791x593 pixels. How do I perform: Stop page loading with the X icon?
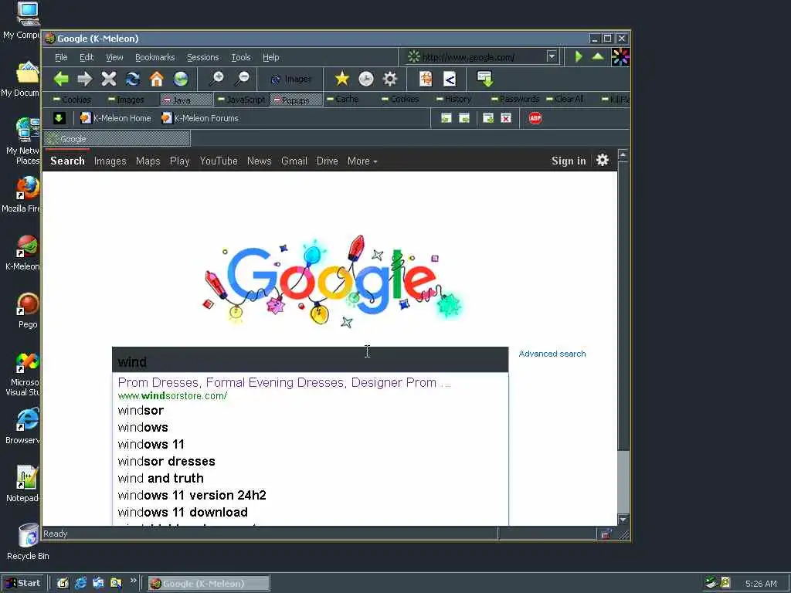(x=108, y=80)
